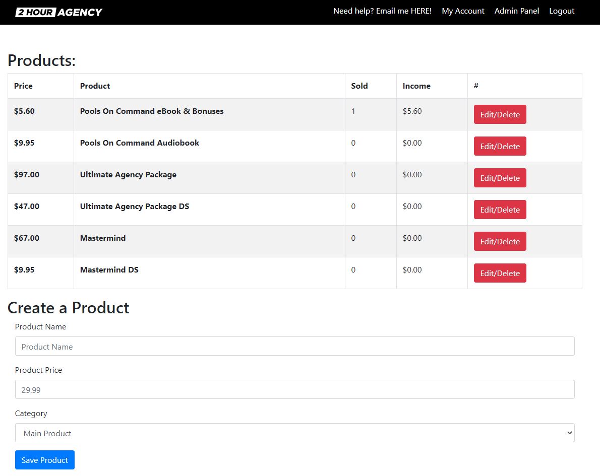This screenshot has width=600, height=476.
Task: Focus the Product Price input field
Action: [x=294, y=389]
